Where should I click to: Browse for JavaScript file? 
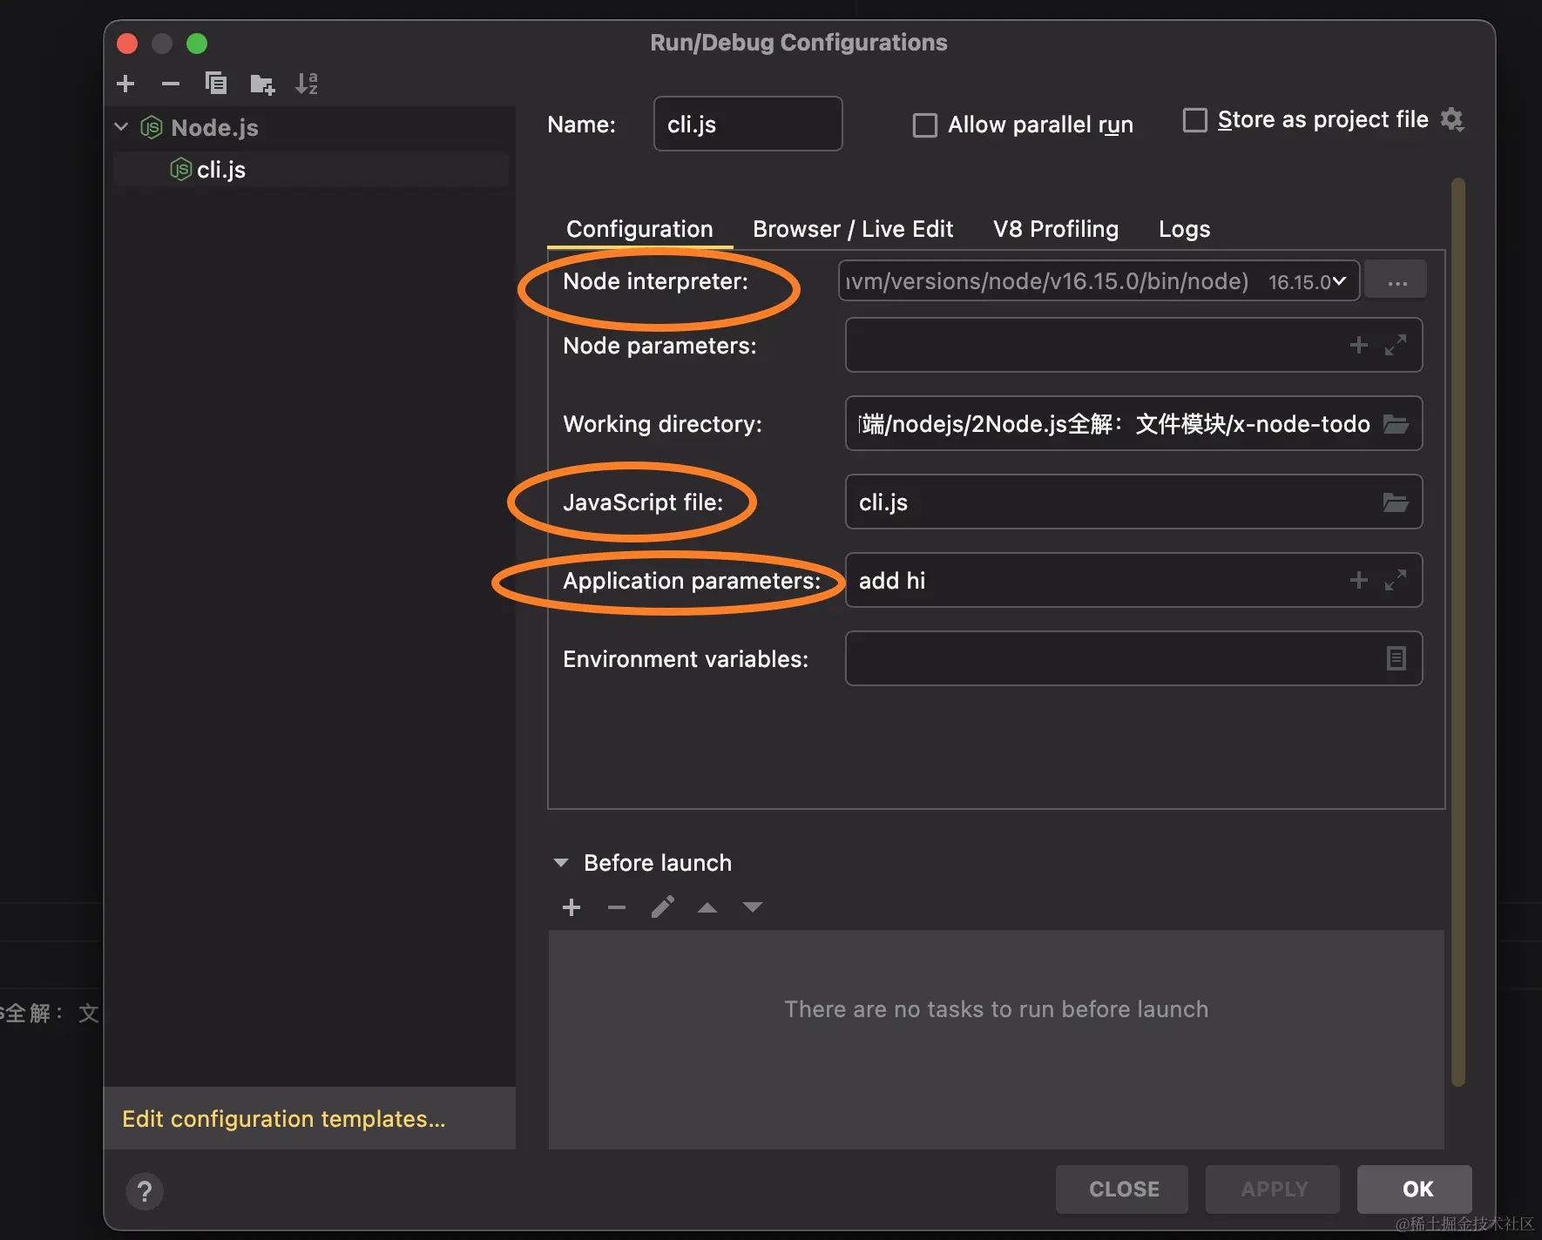(1396, 502)
